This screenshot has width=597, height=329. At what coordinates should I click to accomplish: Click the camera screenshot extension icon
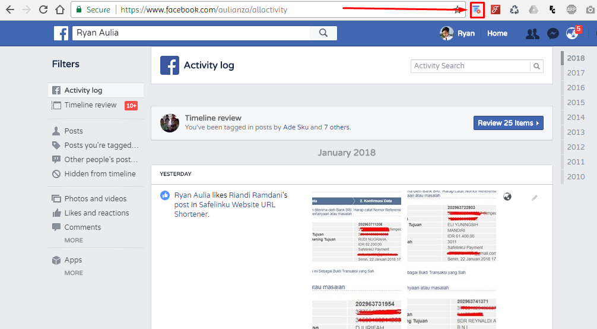590,10
